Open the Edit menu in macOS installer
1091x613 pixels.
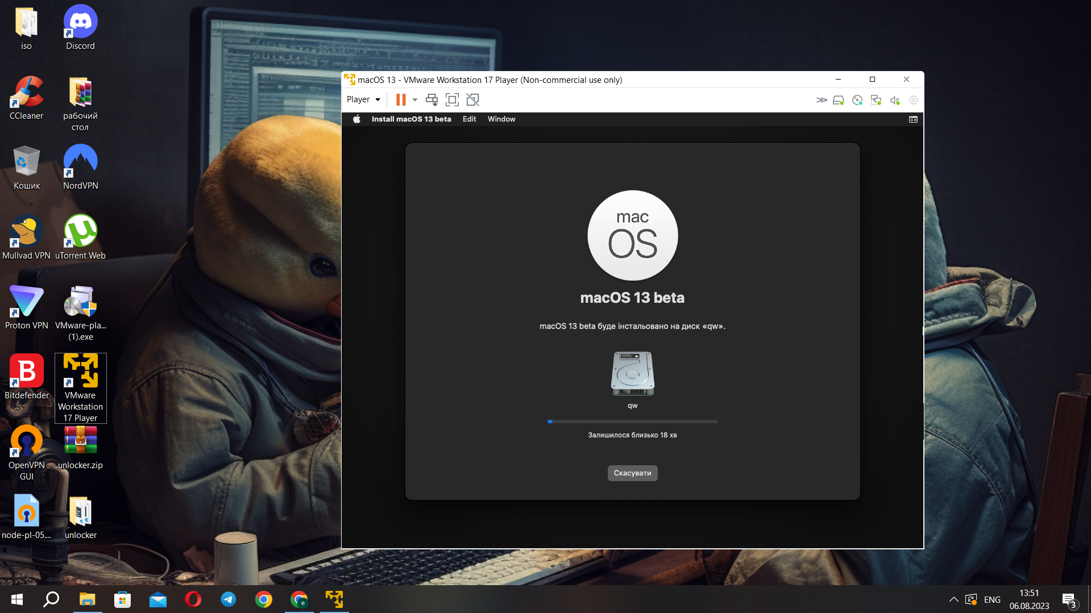click(469, 119)
